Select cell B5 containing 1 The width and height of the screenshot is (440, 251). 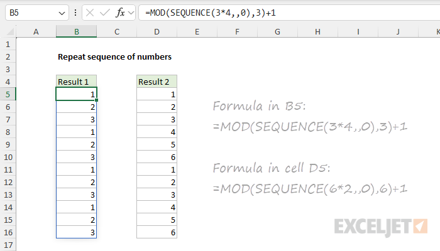[76, 94]
